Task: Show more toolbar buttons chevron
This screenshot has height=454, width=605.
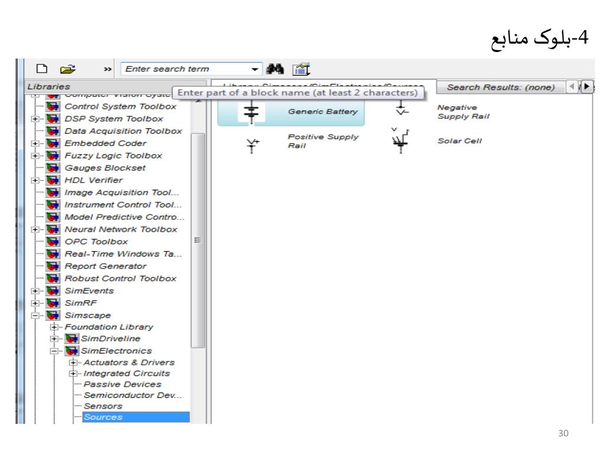Action: click(108, 69)
